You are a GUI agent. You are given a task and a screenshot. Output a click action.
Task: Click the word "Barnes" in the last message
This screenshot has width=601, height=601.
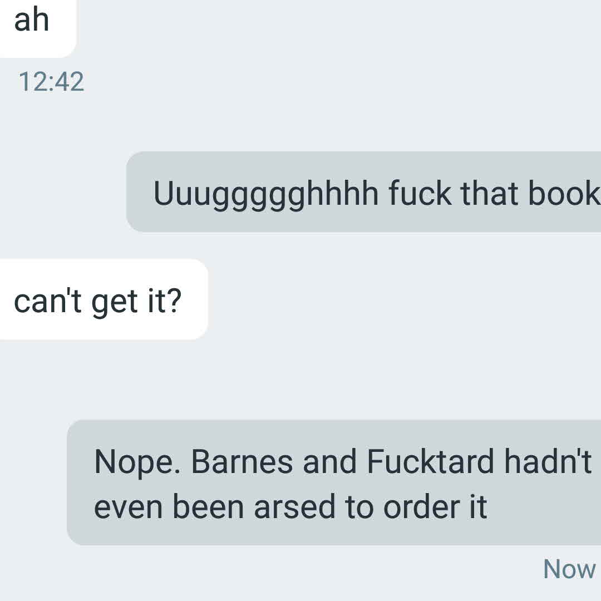coord(242,462)
